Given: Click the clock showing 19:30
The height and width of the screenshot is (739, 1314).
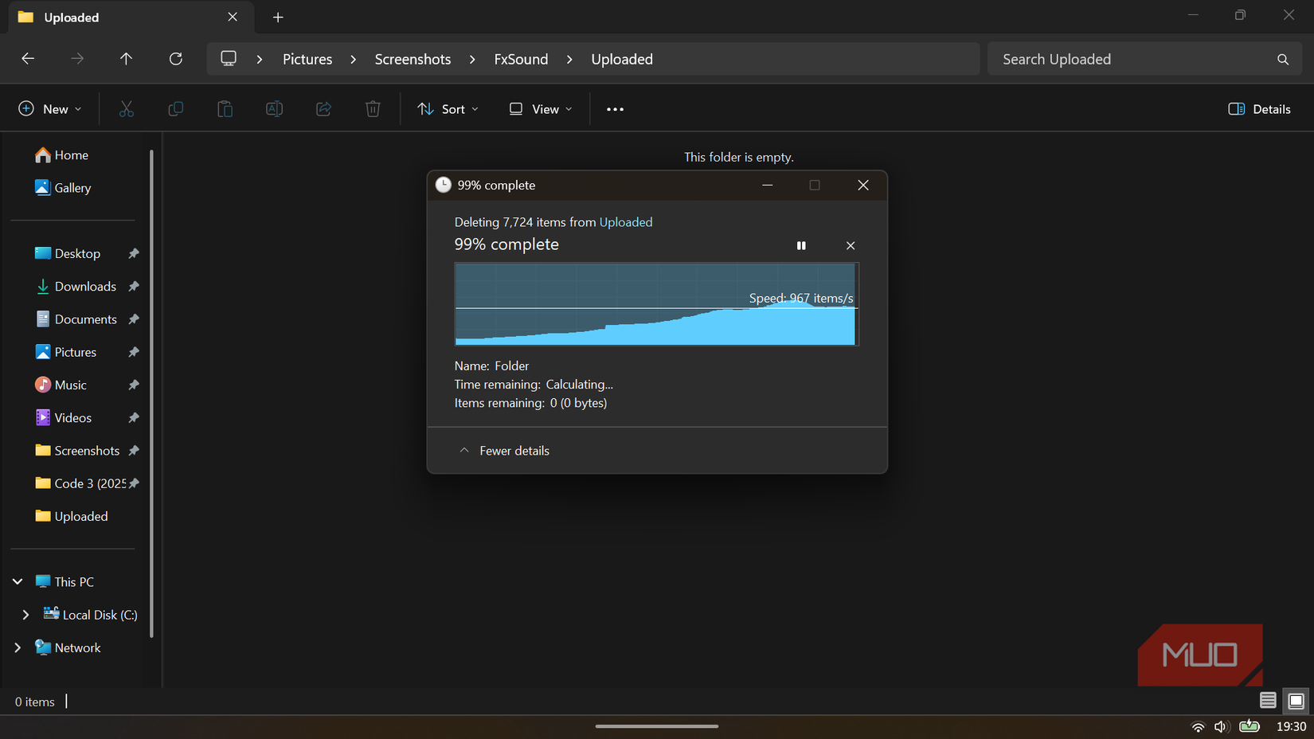Looking at the screenshot, I should coord(1291,726).
